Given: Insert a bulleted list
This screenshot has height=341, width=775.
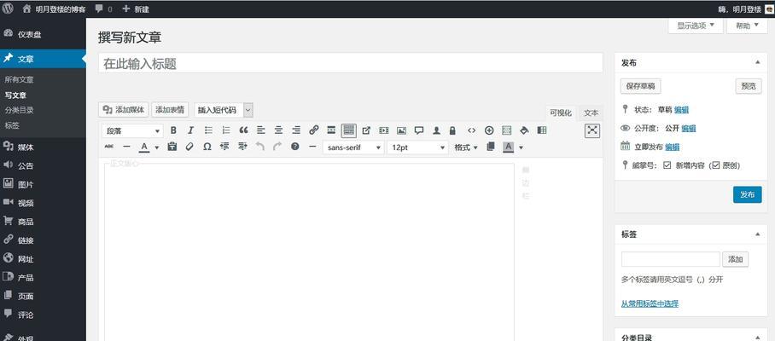Looking at the screenshot, I should pyautogui.click(x=208, y=130).
